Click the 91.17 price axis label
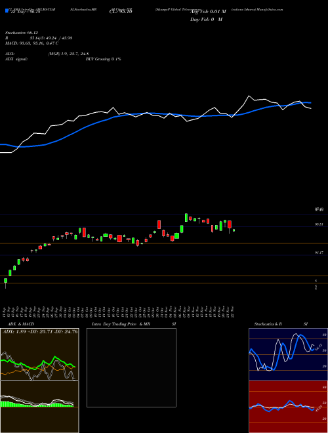Screen dimensions: 328x433 (319, 253)
